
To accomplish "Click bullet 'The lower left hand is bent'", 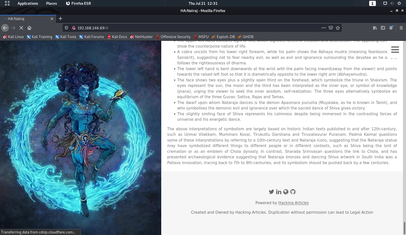I will coord(287,72).
